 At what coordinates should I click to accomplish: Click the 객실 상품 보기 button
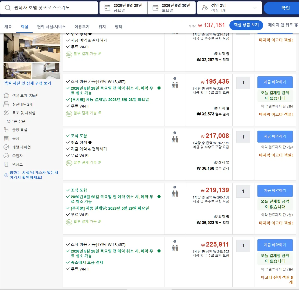pos(246,25)
